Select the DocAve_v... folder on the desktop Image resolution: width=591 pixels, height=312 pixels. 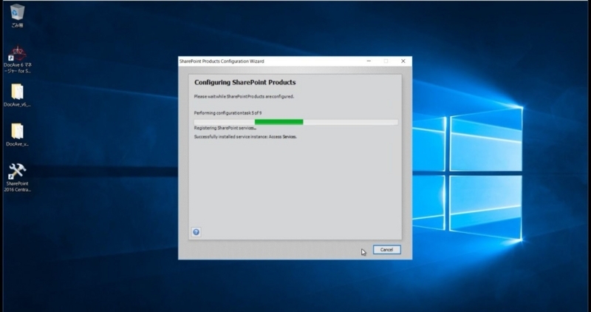click(x=17, y=135)
